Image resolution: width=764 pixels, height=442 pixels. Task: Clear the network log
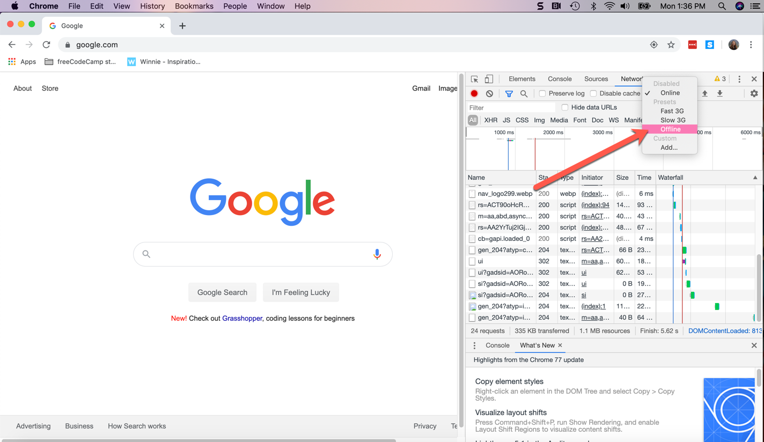[489, 93]
